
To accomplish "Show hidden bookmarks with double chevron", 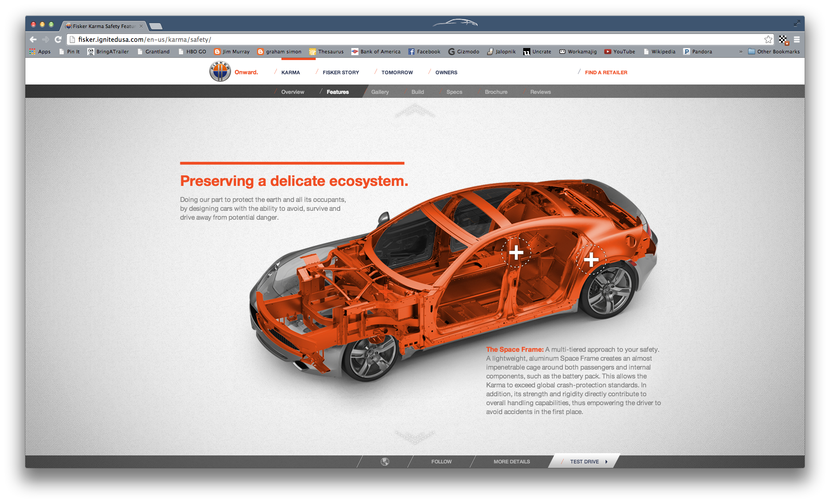I will coord(740,52).
